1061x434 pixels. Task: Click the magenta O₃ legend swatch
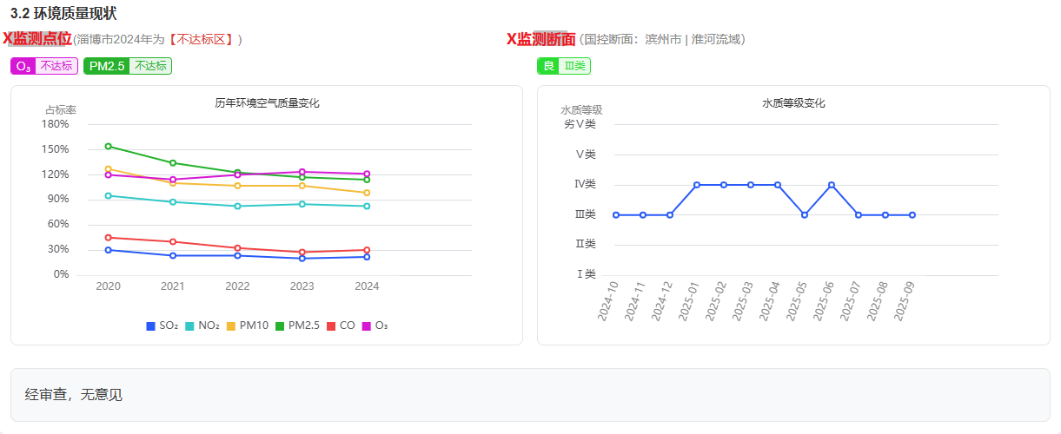367,325
